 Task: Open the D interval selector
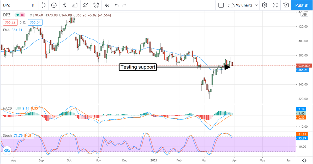click(33, 5)
